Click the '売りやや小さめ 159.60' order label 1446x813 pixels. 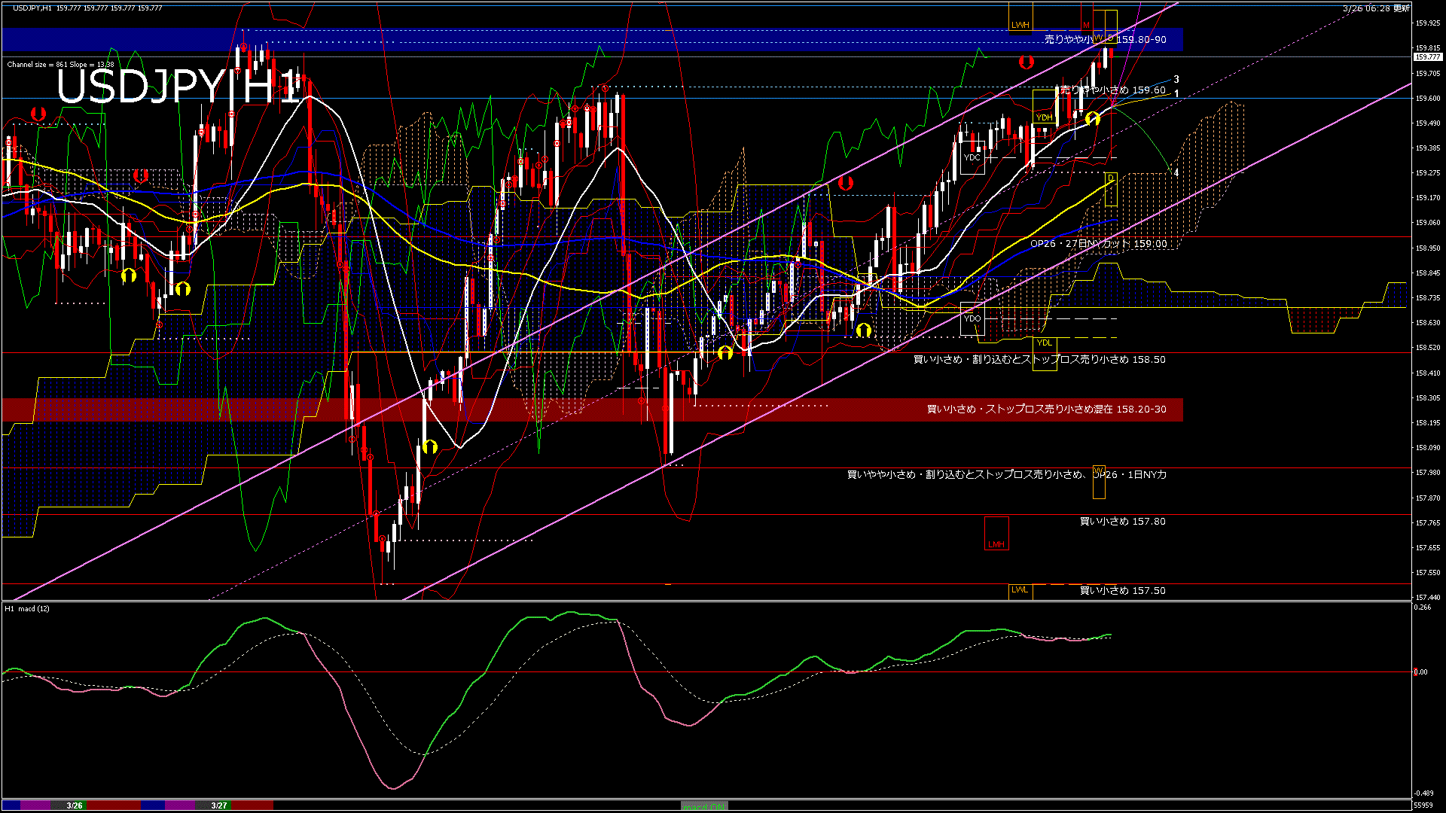[x=1113, y=90]
